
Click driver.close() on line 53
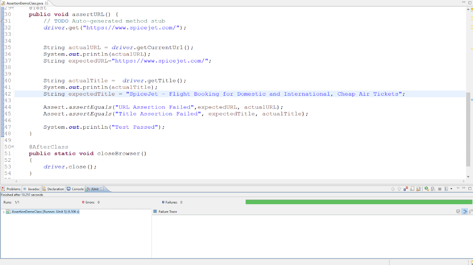click(x=70, y=167)
